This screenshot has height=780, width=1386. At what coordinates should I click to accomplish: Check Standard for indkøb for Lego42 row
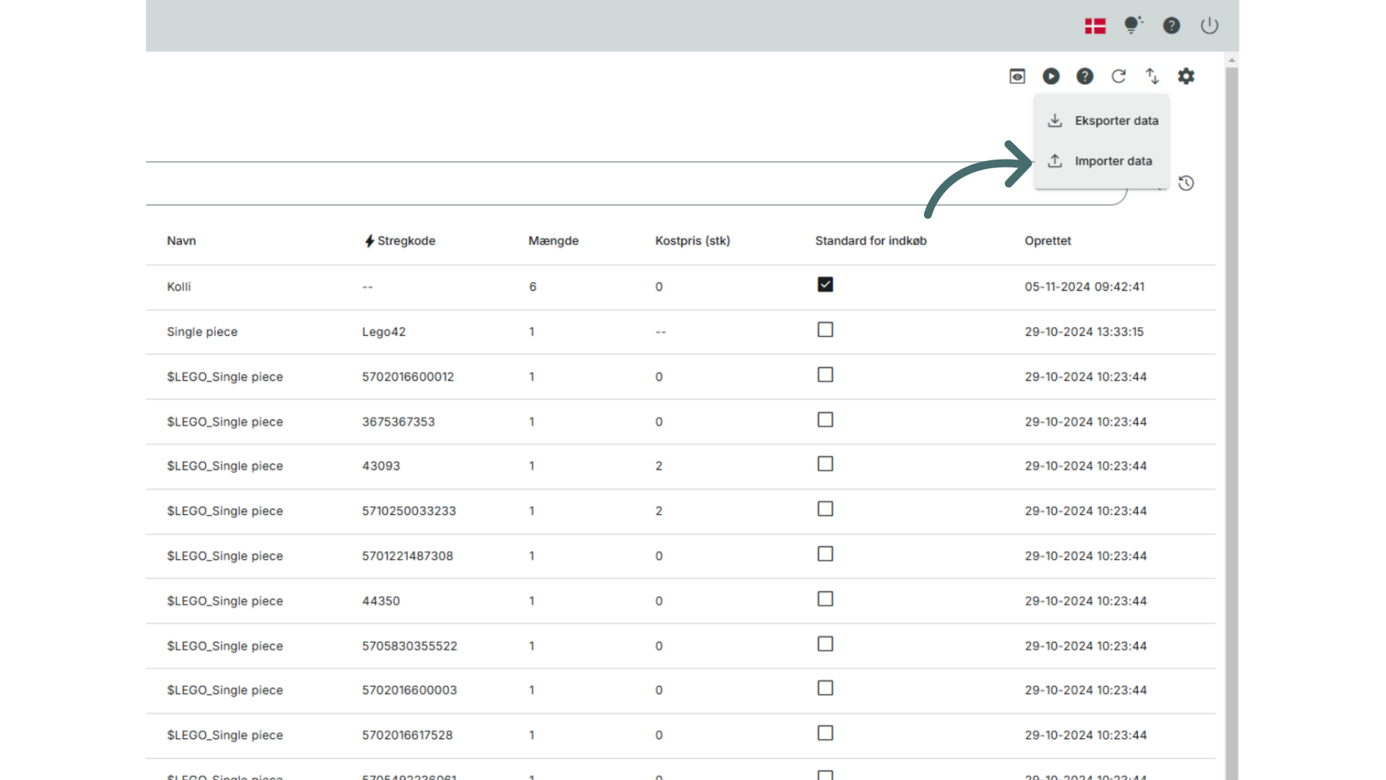tap(825, 329)
